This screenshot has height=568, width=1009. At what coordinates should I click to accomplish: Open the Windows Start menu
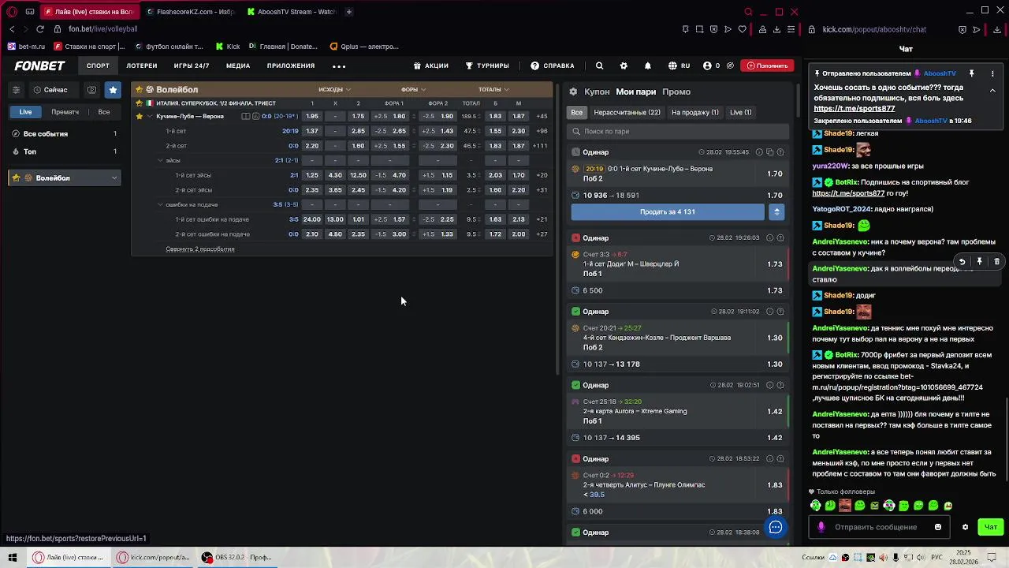pos(13,557)
